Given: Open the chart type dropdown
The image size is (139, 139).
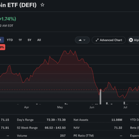Looking at the screenshot, I should [x=82, y=40].
